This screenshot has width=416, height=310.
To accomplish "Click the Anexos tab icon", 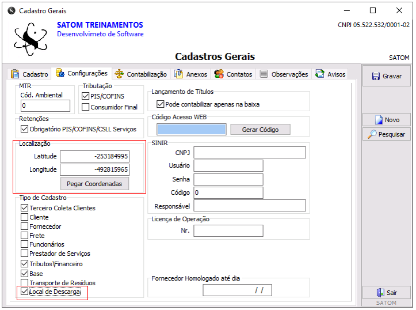I will (x=179, y=74).
